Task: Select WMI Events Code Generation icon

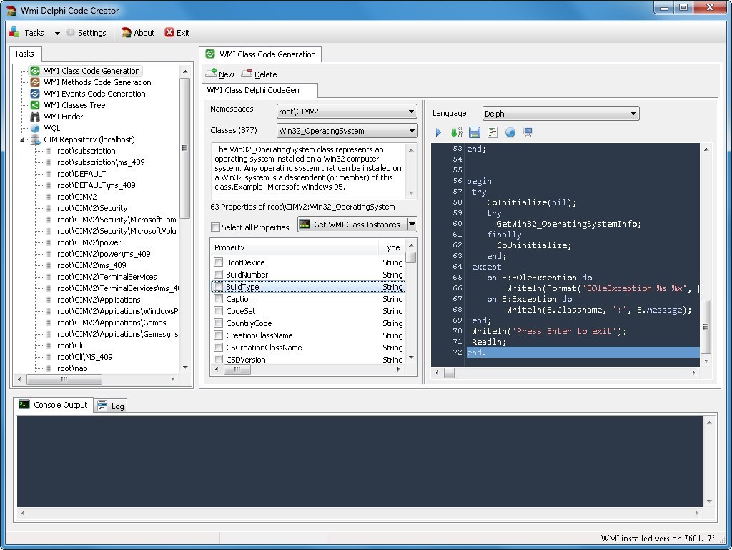Action: [35, 94]
